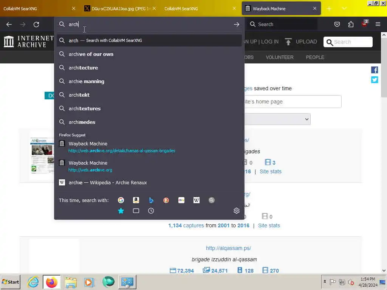
Task: Open the VOLUNTEER nav item
Action: coord(280,57)
